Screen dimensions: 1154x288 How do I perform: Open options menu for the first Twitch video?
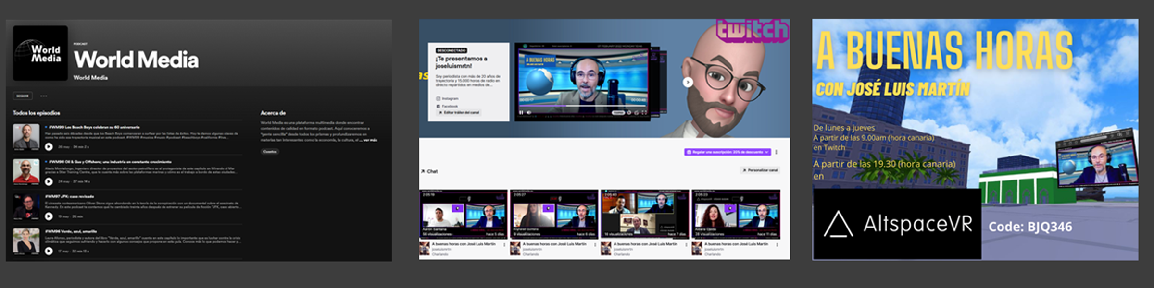click(504, 245)
